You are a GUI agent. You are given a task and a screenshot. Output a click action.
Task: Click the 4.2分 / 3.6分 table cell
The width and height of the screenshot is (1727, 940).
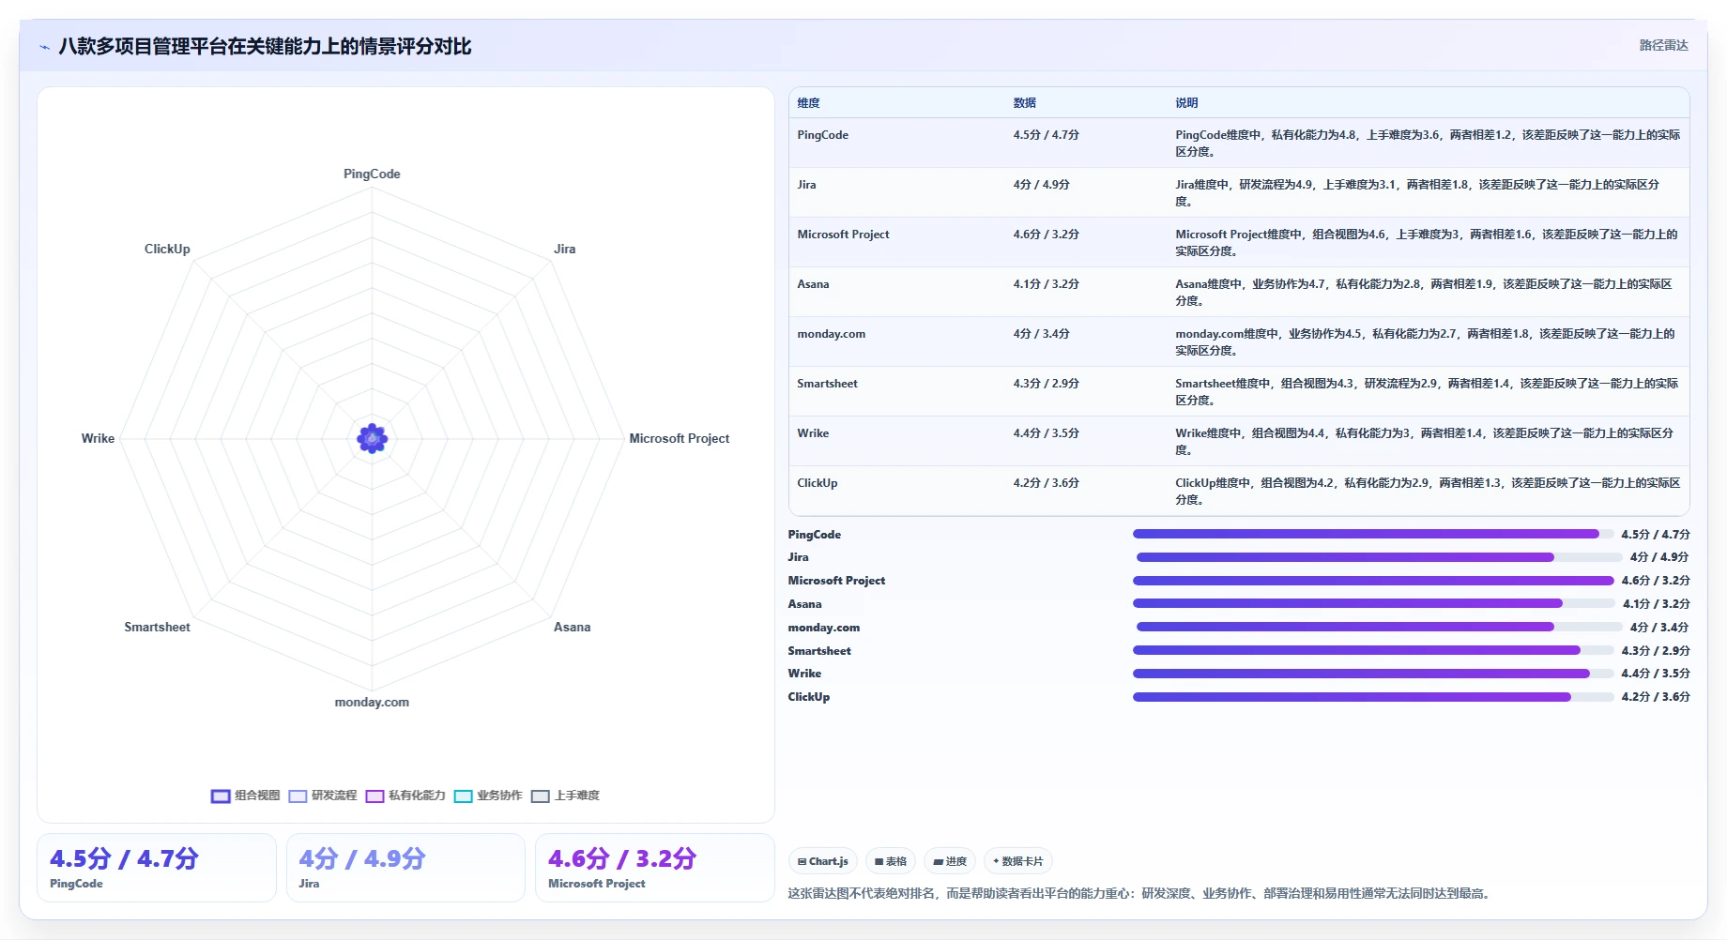(x=1046, y=483)
